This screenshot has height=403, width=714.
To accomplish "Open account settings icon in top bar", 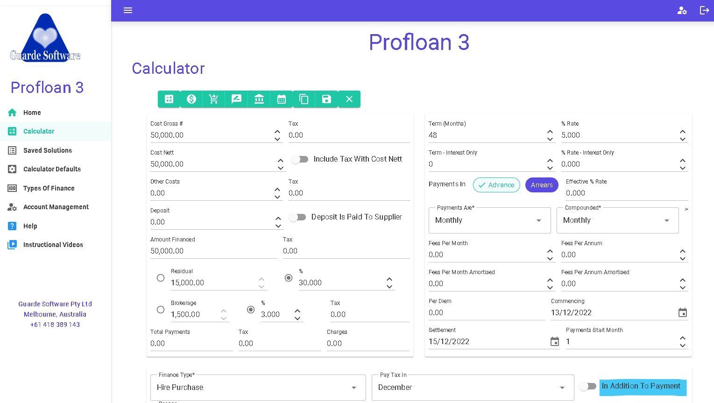I will point(682,10).
